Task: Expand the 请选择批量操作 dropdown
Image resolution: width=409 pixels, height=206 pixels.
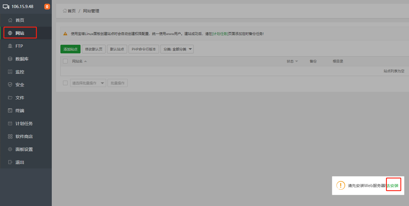Action: coord(88,83)
